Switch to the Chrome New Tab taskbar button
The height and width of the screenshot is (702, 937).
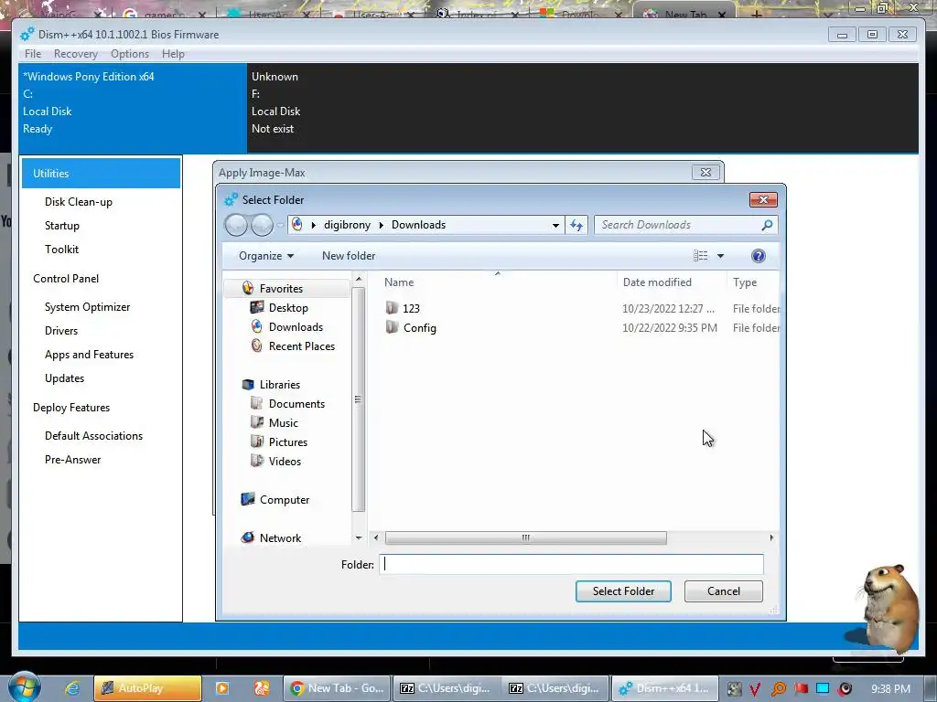click(x=337, y=688)
